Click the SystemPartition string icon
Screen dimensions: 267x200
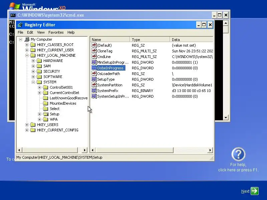pyautogui.click(x=94, y=85)
